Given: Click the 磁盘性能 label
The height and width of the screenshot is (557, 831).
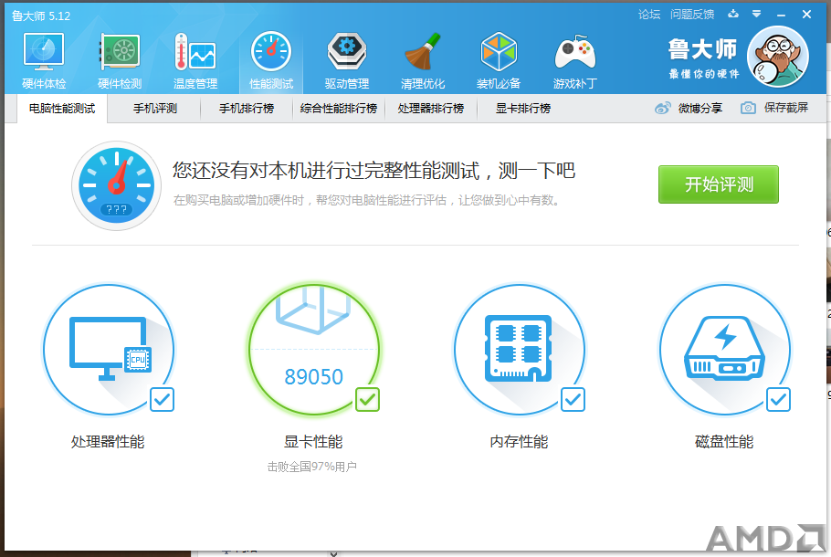Looking at the screenshot, I should pyautogui.click(x=724, y=441).
